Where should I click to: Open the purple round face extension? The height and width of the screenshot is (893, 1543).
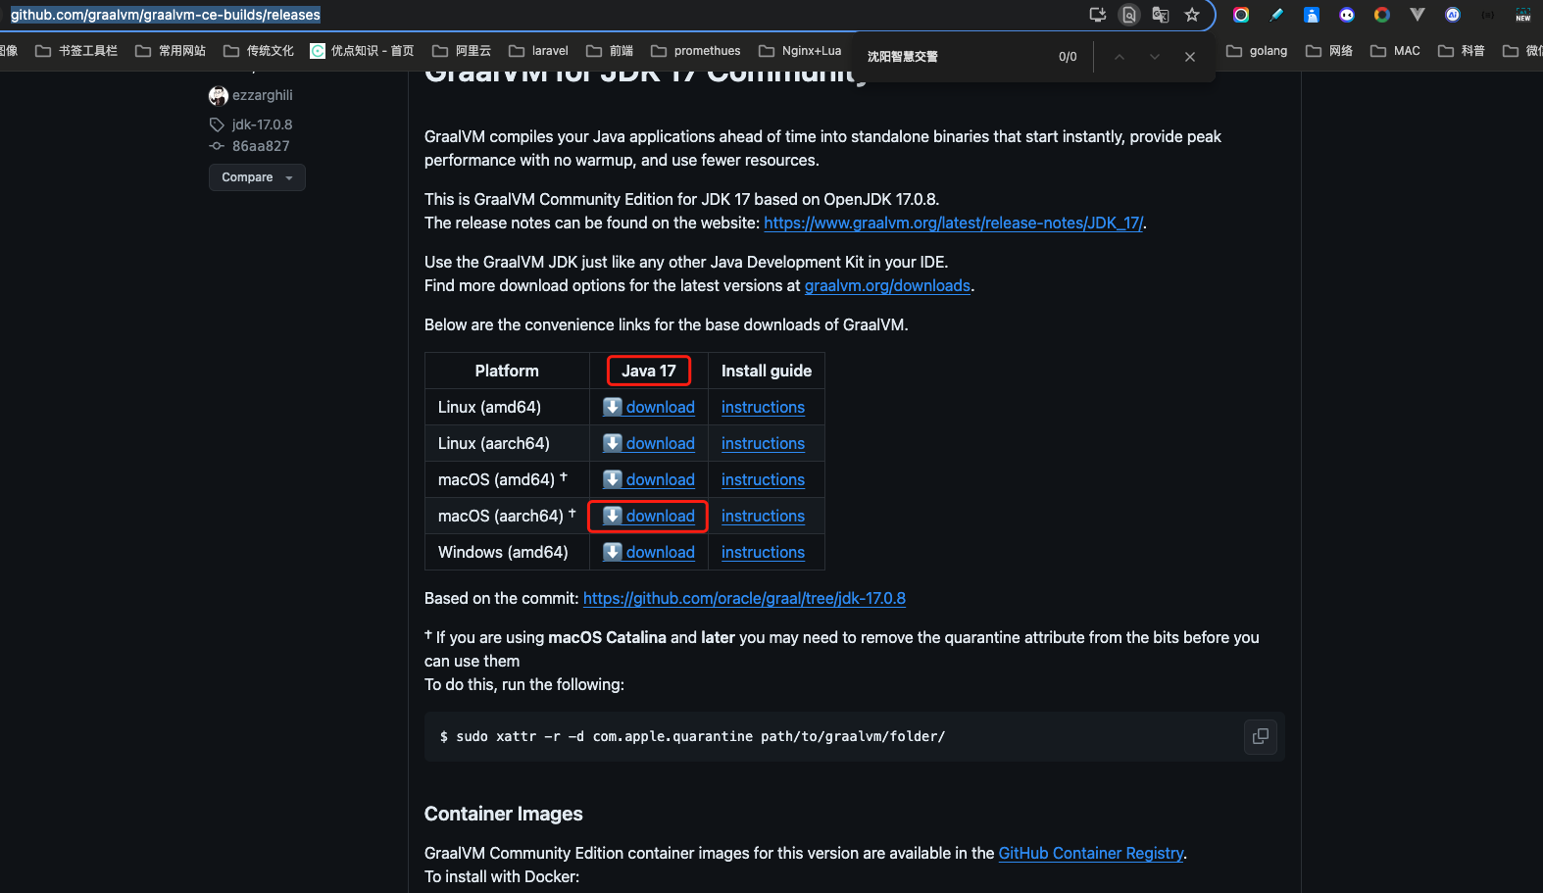[x=1347, y=15]
